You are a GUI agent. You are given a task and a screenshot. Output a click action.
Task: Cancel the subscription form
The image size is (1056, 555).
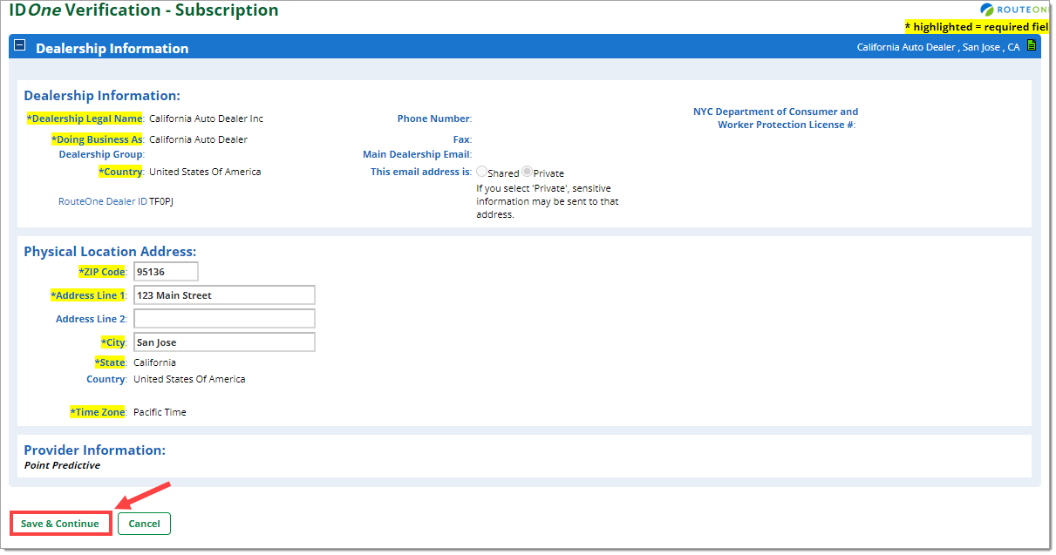[144, 524]
